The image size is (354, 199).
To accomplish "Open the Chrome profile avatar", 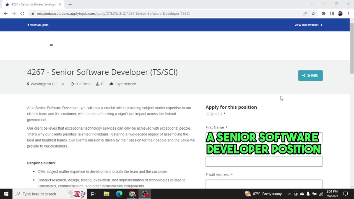I will click(x=340, y=13).
